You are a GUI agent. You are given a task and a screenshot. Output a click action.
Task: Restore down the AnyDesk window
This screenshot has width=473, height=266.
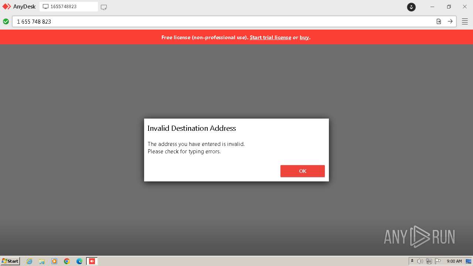(449, 7)
